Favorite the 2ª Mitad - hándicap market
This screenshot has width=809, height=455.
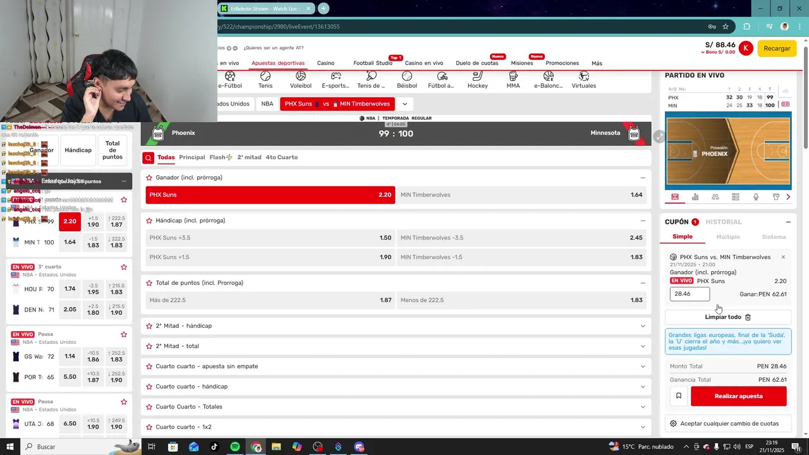coord(149,326)
